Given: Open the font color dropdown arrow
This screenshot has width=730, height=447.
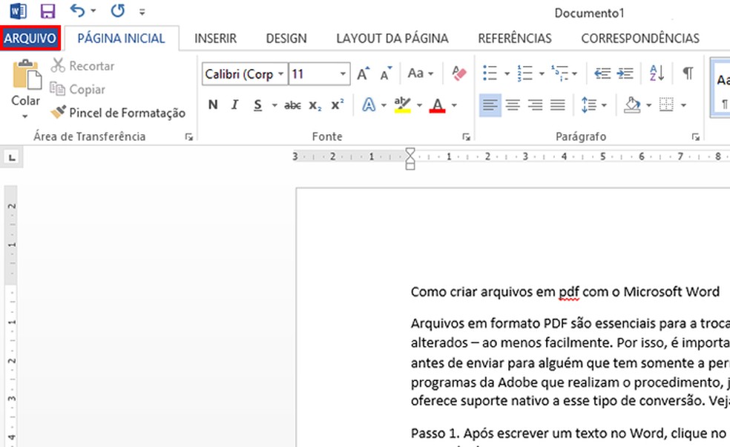Looking at the screenshot, I should [x=453, y=105].
